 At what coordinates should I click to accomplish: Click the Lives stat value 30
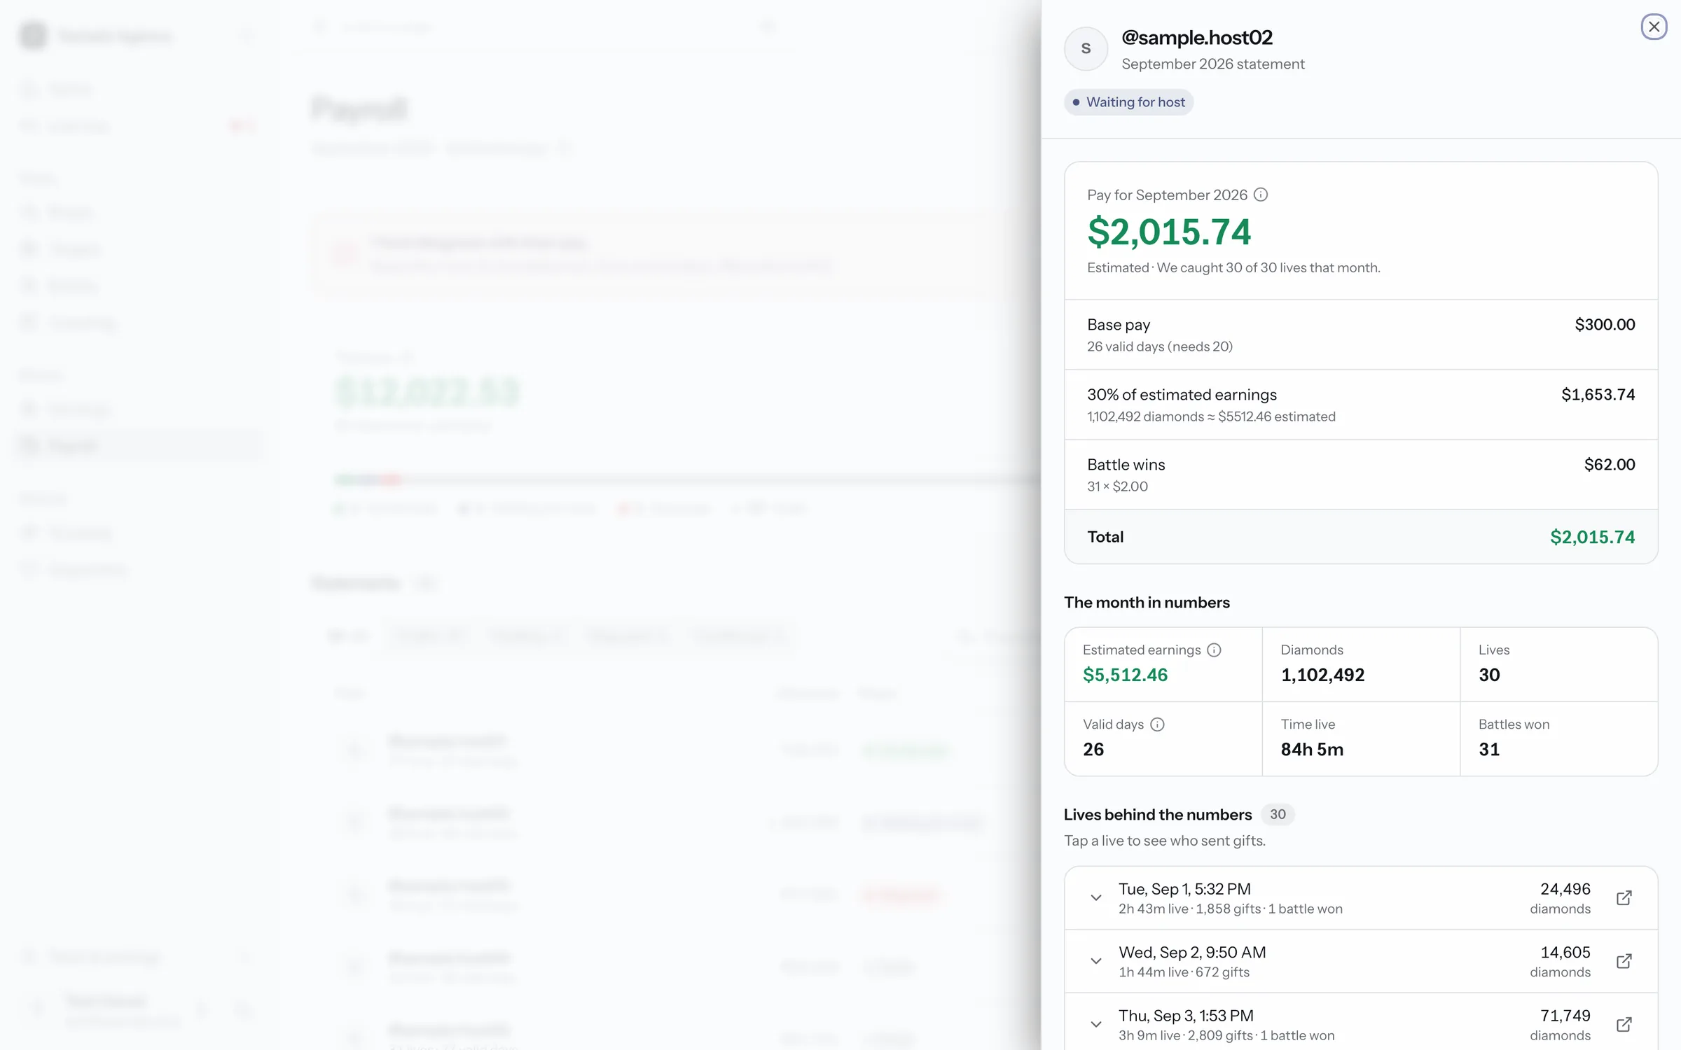click(1489, 675)
